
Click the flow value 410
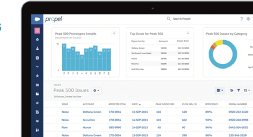tap(184, 112)
